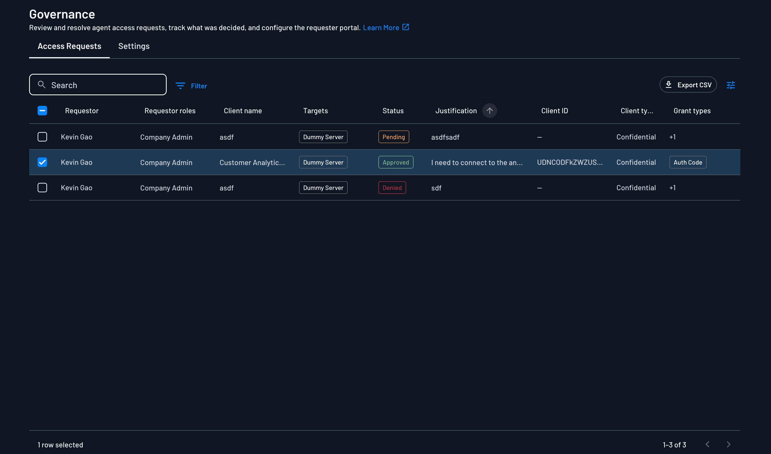
Task: Sort by the Status column header
Action: pyautogui.click(x=393, y=111)
